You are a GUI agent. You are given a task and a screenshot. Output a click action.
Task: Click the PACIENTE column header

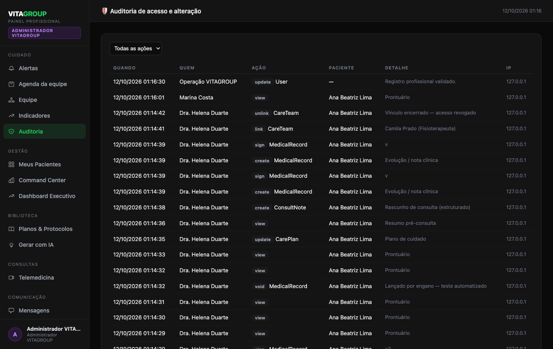[342, 68]
